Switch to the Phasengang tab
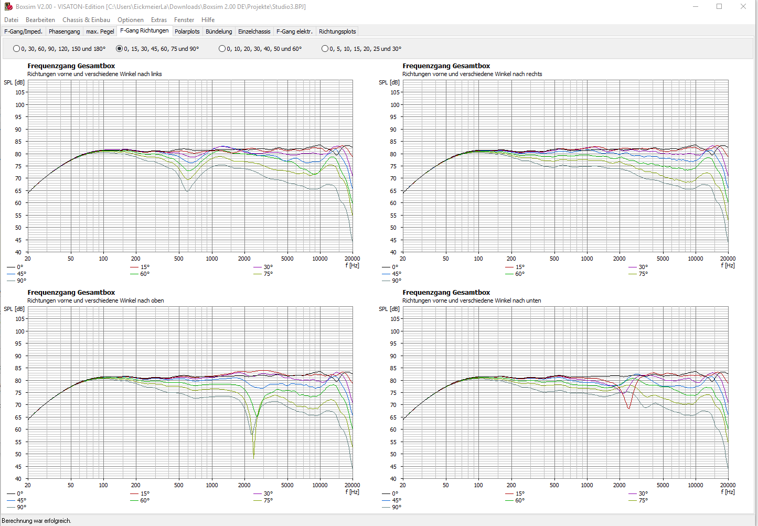This screenshot has width=758, height=526. click(x=64, y=31)
